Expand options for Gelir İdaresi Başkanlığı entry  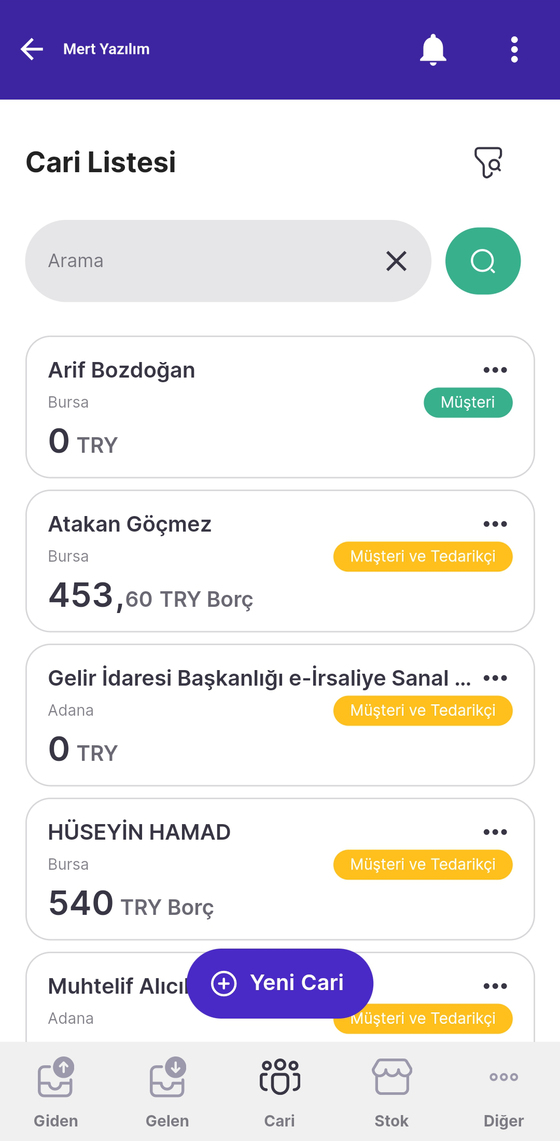495,678
